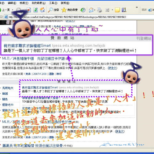This screenshot has width=154, height=154.
Task: Expand the toolbar overflow chevron »
Action: tap(137, 7)
